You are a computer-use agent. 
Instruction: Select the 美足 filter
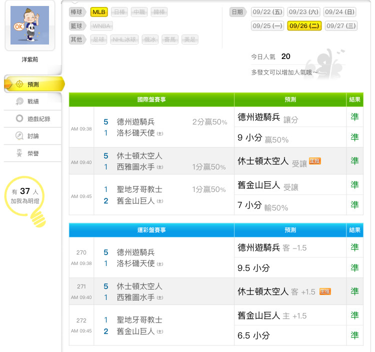pyautogui.click(x=190, y=39)
